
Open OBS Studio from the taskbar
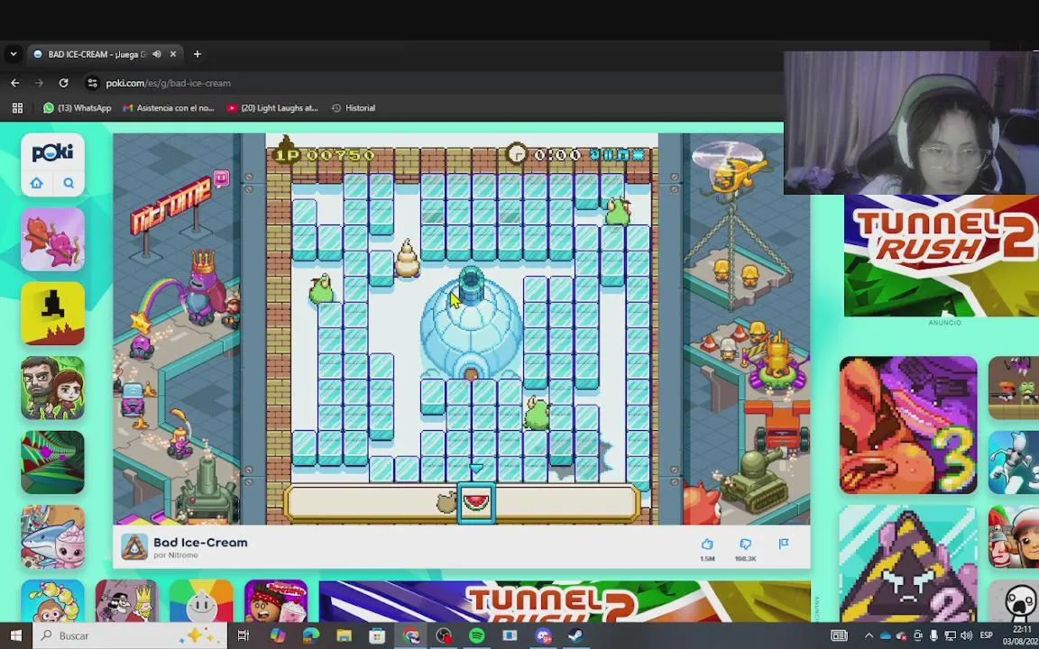444,635
